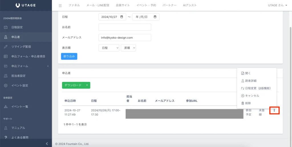Open よくある質問 in the sidebar
Screen dimensions: 292x147
pos(26,137)
